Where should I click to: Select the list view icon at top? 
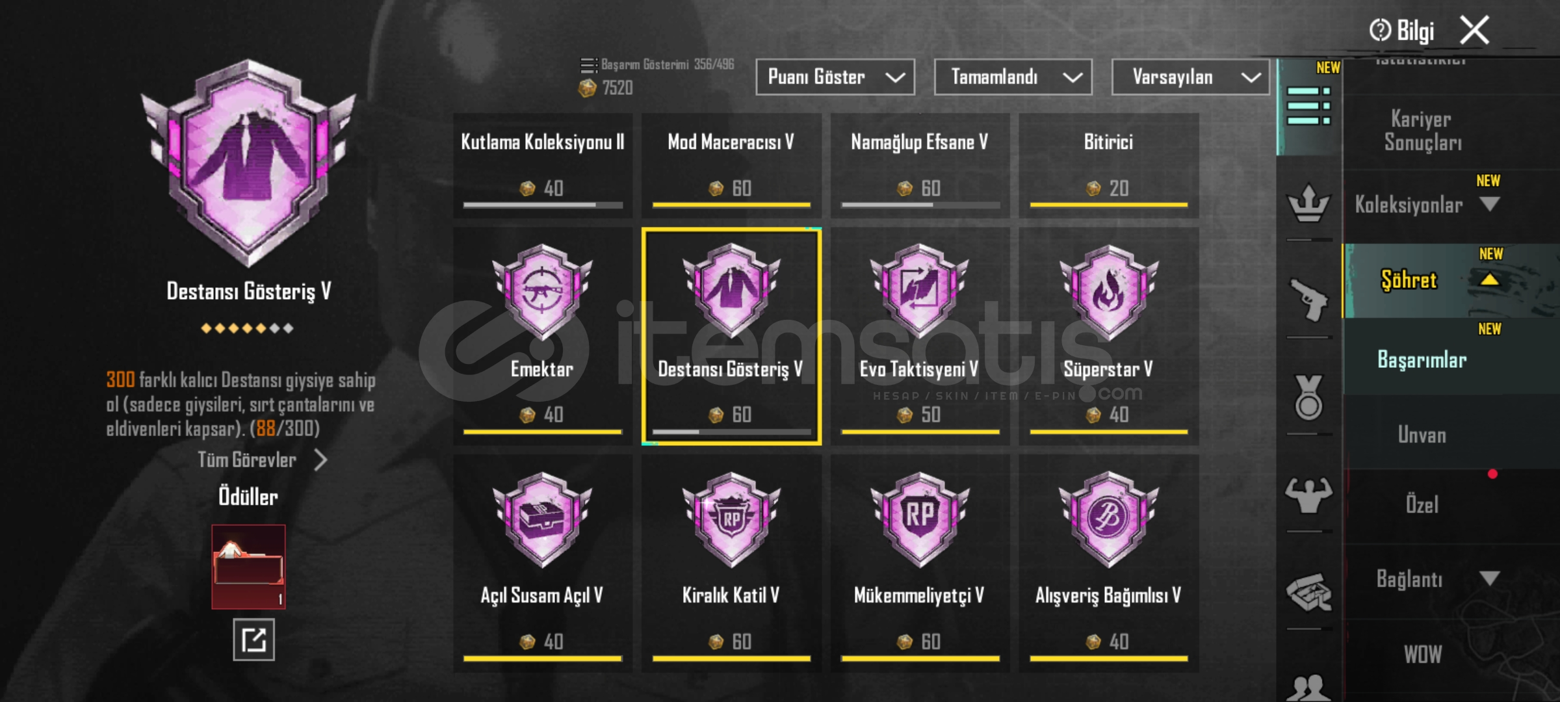[1308, 106]
